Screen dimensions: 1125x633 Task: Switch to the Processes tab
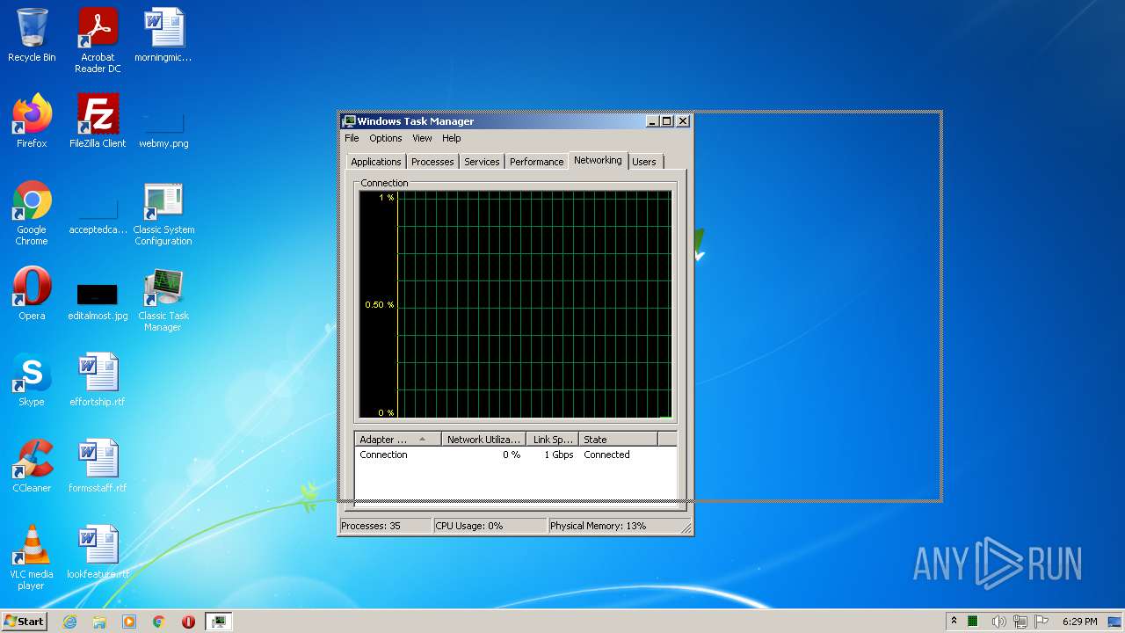click(432, 162)
